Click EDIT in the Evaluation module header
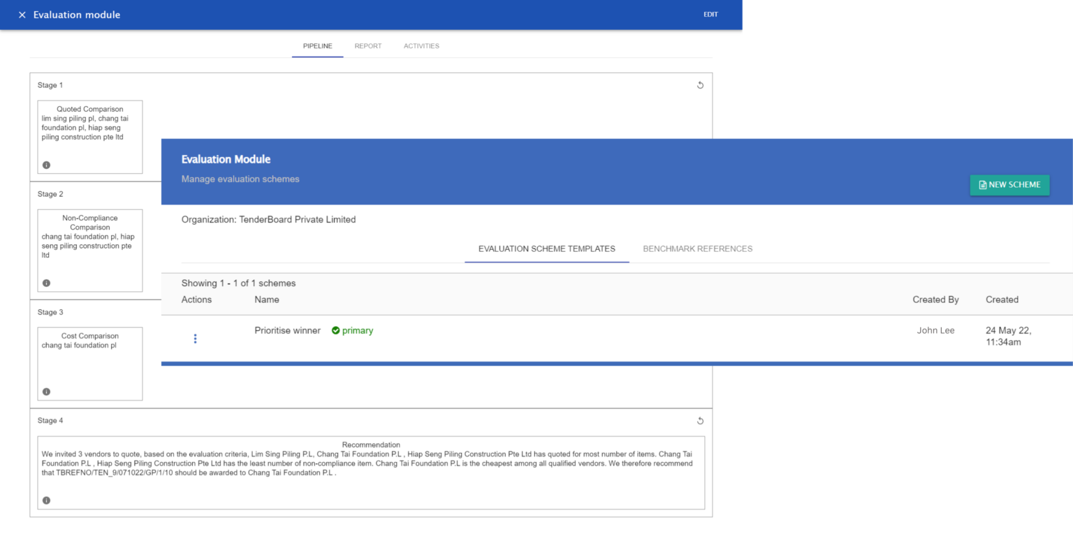Screen dimensions: 1073x536 point(710,14)
